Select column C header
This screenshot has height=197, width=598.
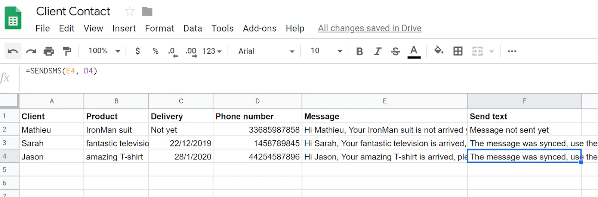(x=181, y=101)
